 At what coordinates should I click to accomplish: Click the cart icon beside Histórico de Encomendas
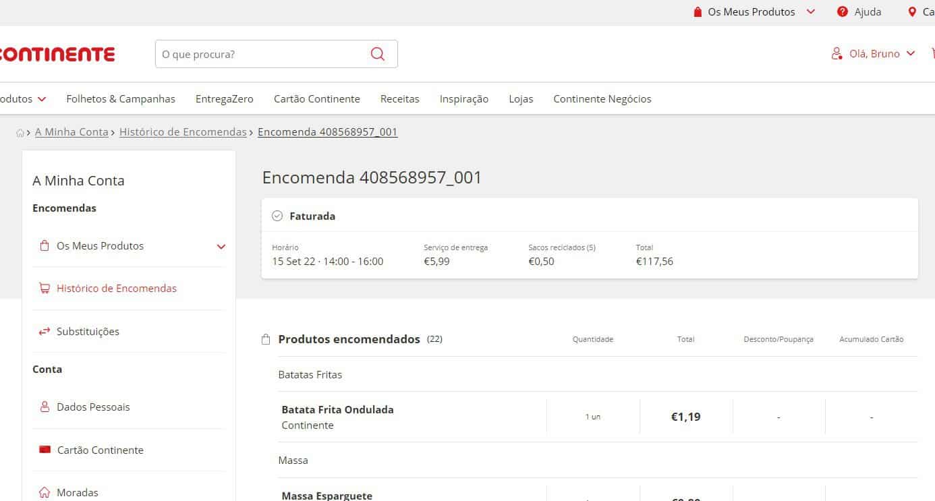click(x=45, y=289)
